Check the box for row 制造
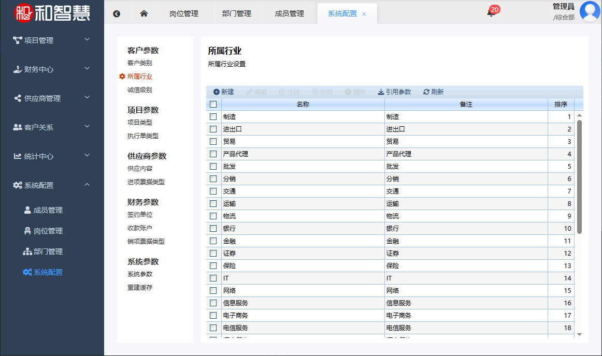 (213, 116)
